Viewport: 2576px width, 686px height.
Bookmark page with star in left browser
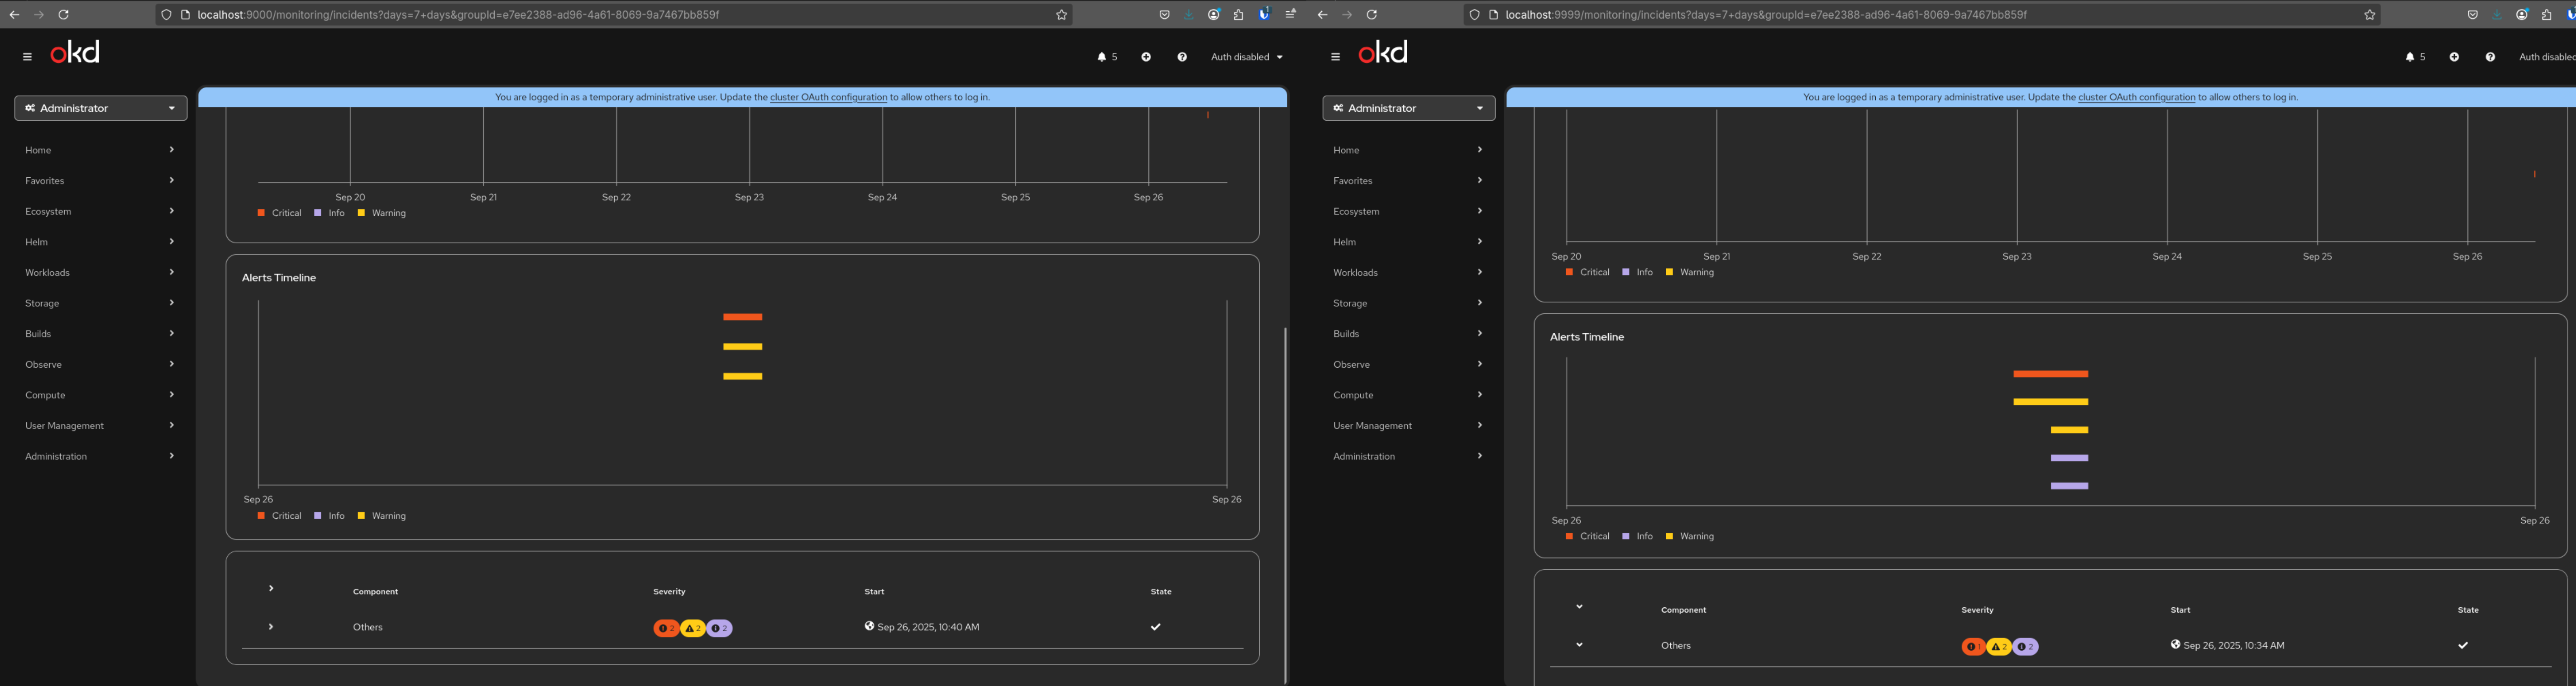[1061, 15]
